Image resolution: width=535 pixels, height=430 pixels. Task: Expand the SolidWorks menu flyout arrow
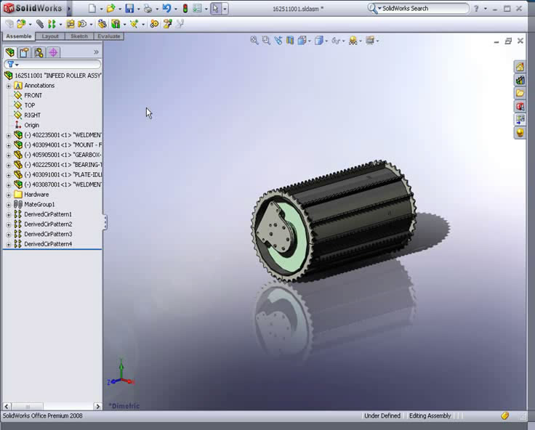69,9
